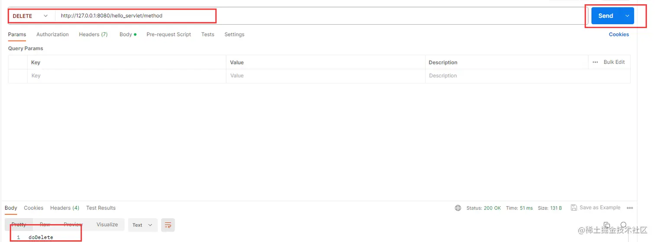Switch response view to Raw
The height and width of the screenshot is (242, 655).
tap(45, 225)
